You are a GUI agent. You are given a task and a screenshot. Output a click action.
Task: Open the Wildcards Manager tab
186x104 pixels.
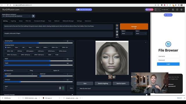coord(68,21)
